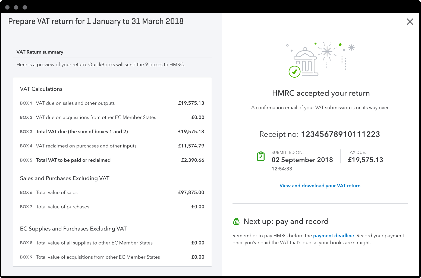Click the TAX DUE amount £19,575.13
This screenshot has width=421, height=278.
[365, 160]
